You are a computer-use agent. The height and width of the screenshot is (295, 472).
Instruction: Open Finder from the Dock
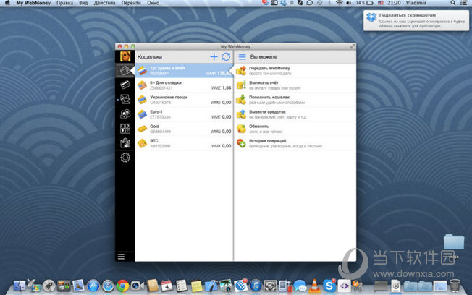pyautogui.click(x=20, y=286)
